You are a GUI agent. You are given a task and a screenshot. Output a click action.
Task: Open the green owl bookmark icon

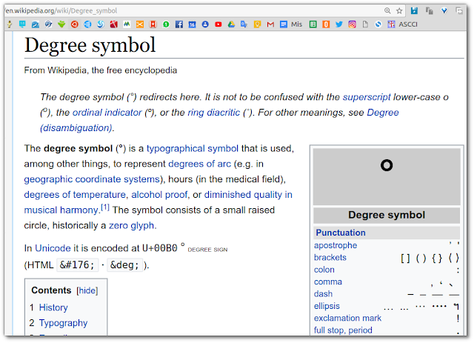click(61, 24)
